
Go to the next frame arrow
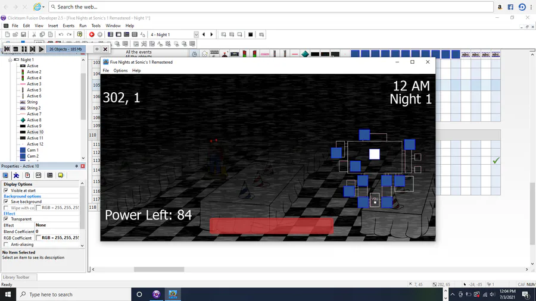[211, 35]
